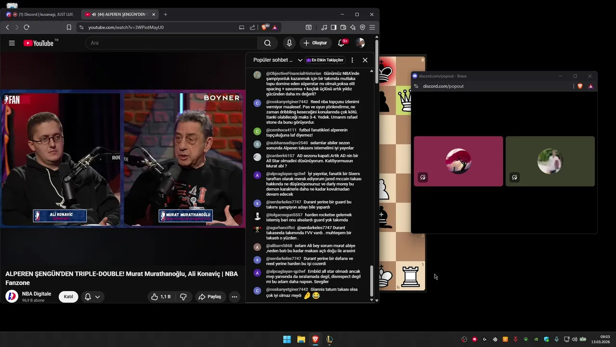Close the live chat panel
The width and height of the screenshot is (616, 347).
click(x=365, y=60)
